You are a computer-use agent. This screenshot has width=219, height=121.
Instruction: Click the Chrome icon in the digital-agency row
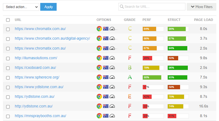coord(99,38)
